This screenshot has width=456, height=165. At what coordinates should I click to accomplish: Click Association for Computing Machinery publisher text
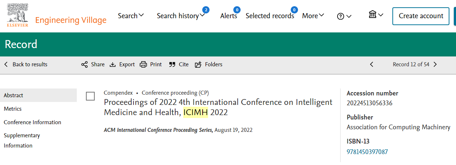point(399,127)
